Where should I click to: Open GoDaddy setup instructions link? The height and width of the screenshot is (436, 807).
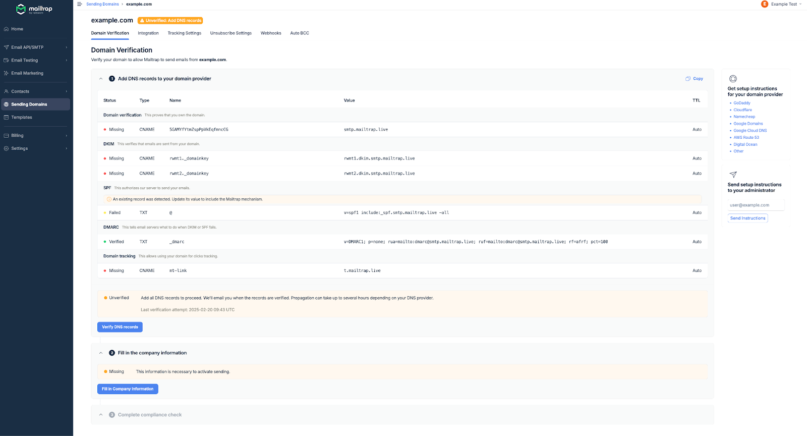(742, 103)
